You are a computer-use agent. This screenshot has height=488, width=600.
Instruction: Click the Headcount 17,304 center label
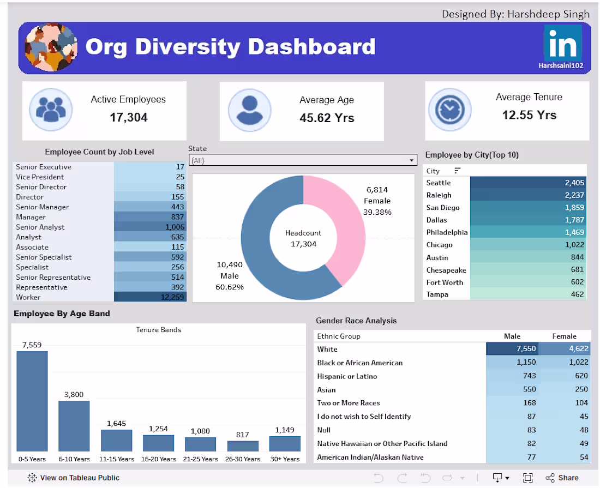tap(303, 238)
